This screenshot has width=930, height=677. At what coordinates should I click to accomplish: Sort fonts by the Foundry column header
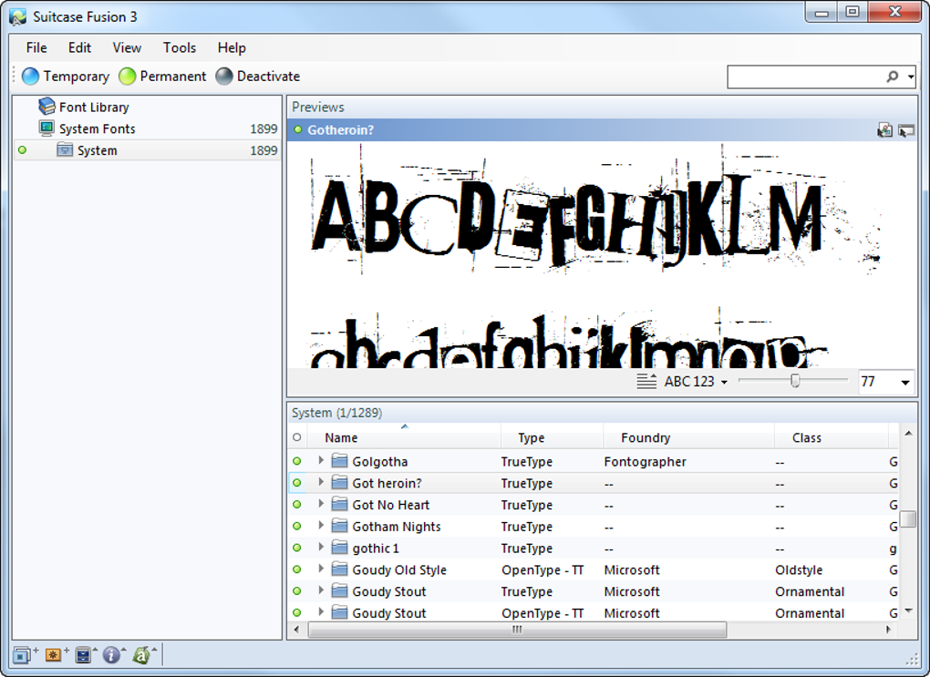tap(688, 437)
